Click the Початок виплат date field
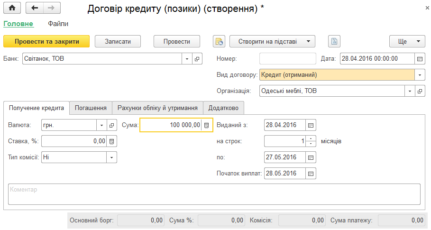Screen dimensions: 431x230 [285, 174]
